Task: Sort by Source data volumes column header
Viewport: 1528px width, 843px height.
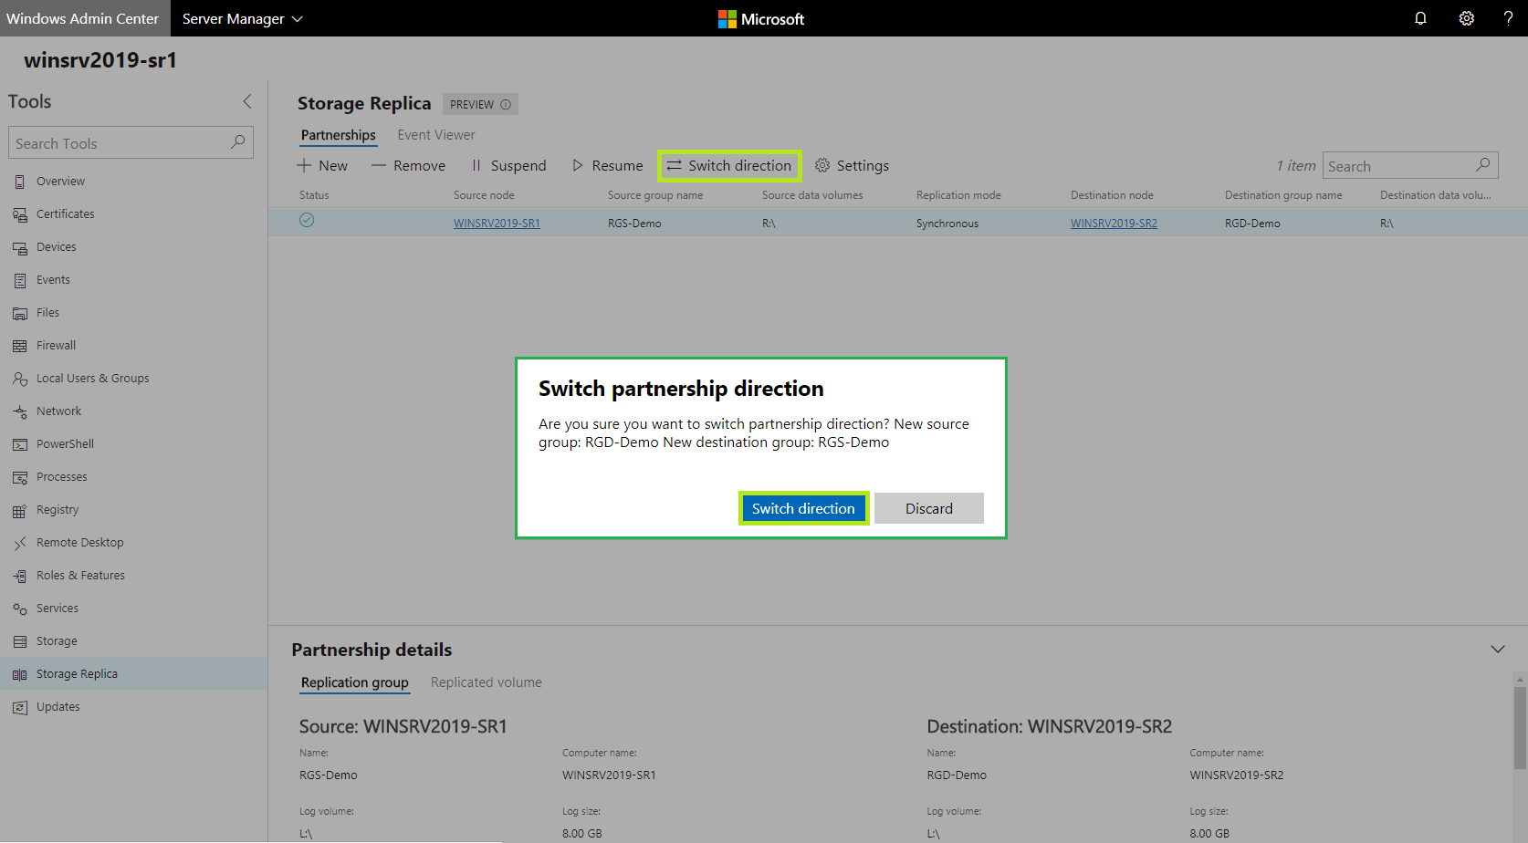Action: tap(812, 195)
